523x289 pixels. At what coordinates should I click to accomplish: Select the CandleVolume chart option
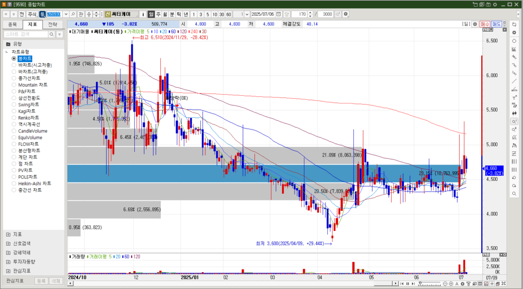(29, 131)
